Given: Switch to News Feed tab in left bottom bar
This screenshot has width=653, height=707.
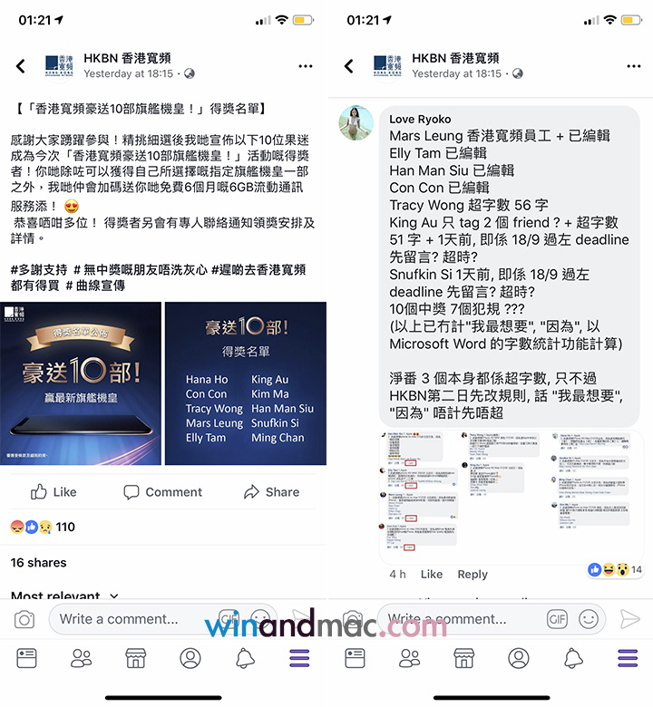Looking at the screenshot, I should click(26, 659).
